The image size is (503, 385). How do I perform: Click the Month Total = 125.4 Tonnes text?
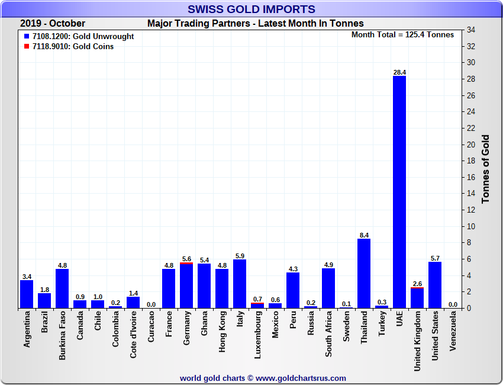pos(402,34)
